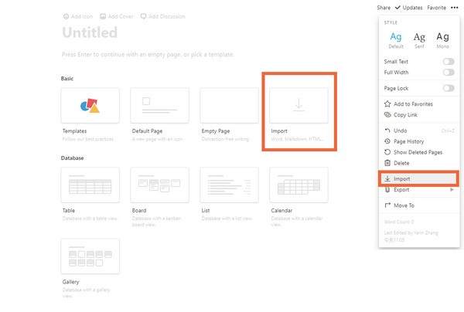The image size is (464, 312).
Task: Choose Copy Link from the menu
Action: pyautogui.click(x=419, y=114)
